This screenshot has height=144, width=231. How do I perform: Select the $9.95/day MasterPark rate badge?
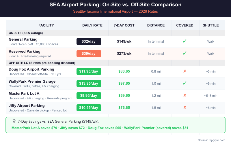pyautogui.click(x=89, y=96)
